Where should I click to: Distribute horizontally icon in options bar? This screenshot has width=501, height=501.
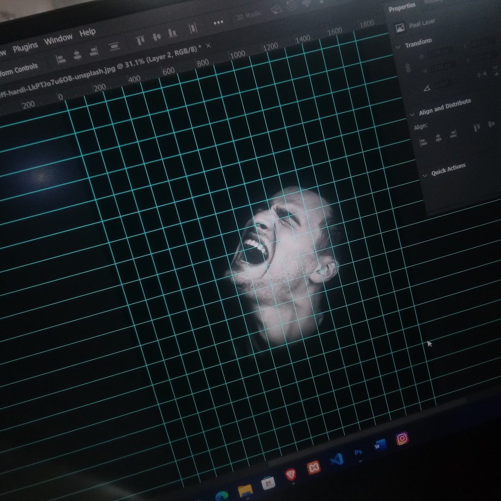[x=192, y=28]
